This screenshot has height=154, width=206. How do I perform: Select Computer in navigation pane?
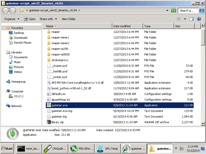pos(17,91)
